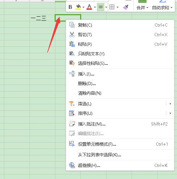Open the 合并 dropdown arrow
The image size is (177, 179).
[x=147, y=8]
